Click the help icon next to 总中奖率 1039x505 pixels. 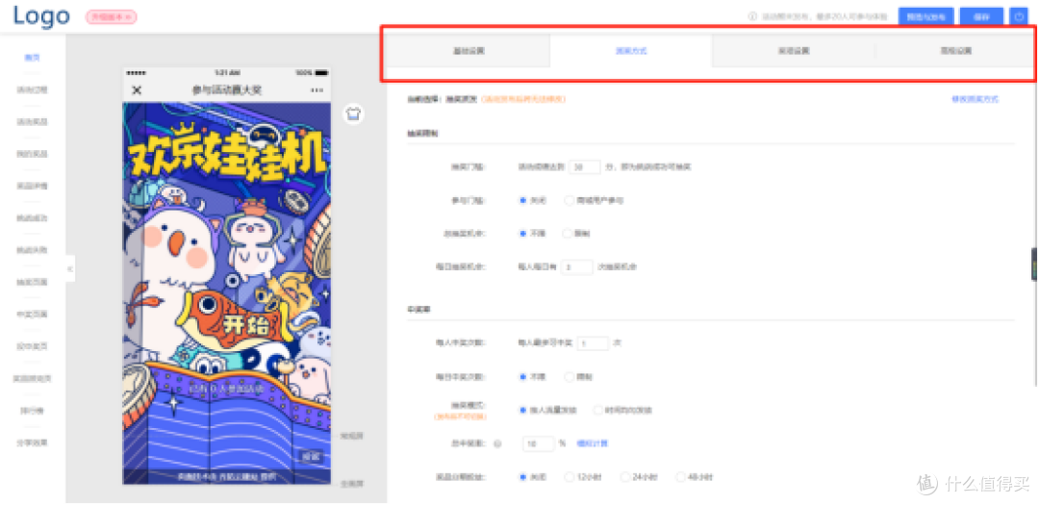point(497,443)
